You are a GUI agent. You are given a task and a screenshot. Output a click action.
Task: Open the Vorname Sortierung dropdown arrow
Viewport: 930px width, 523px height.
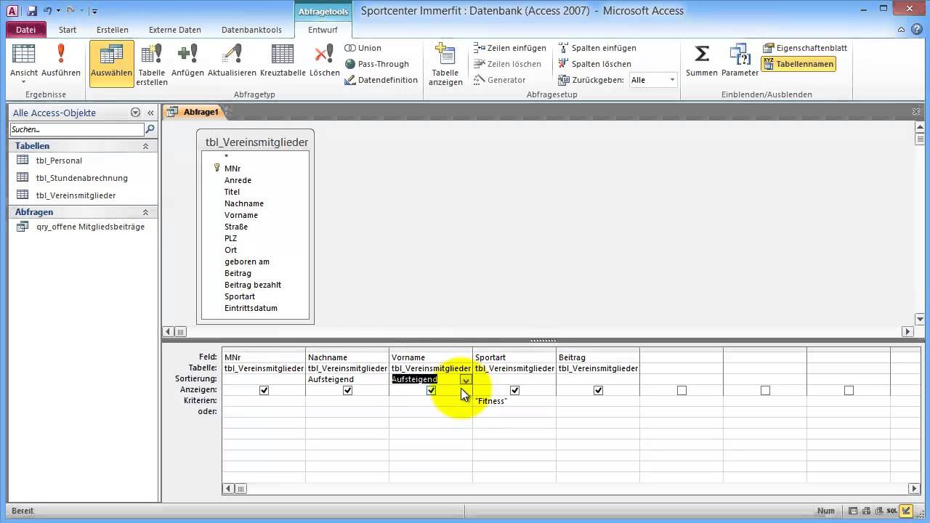point(466,379)
